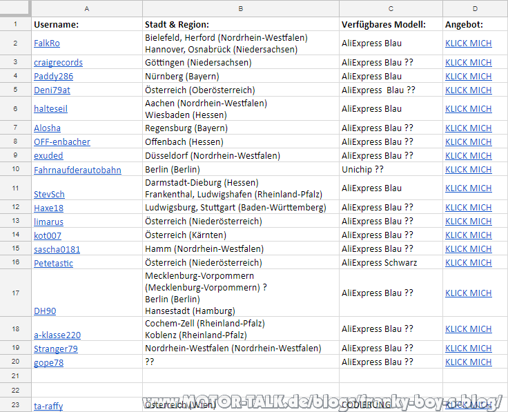Open the Alosha username link
Image resolution: width=508 pixels, height=412 pixels.
[48, 128]
